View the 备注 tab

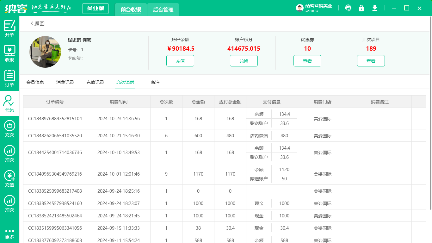pos(155,82)
